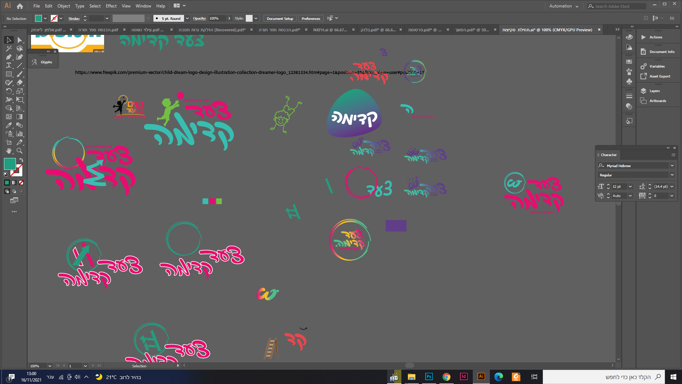Image resolution: width=682 pixels, height=384 pixels.
Task: Select the Magic Wand tool
Action: [9, 49]
